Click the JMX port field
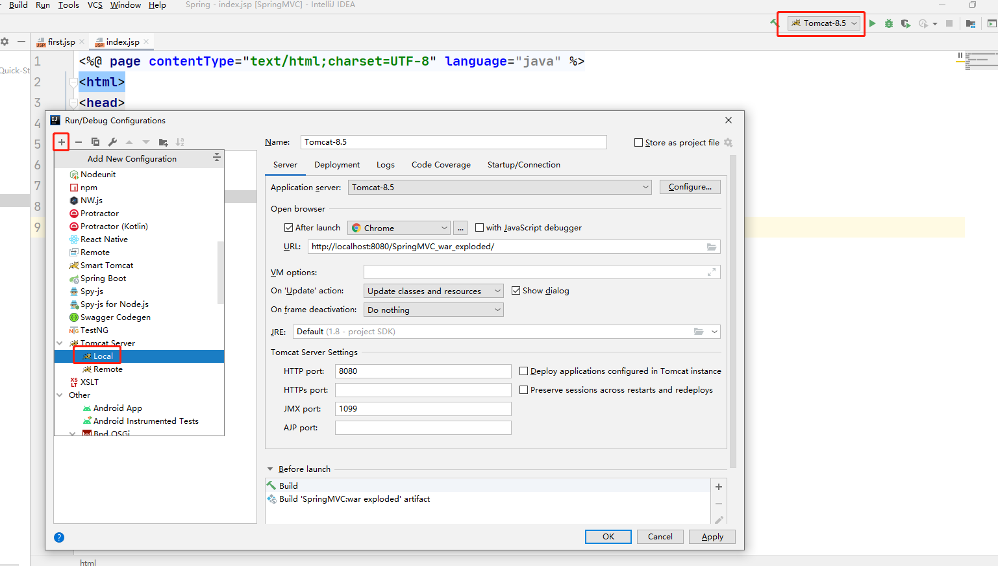The width and height of the screenshot is (998, 566). pyautogui.click(x=423, y=409)
